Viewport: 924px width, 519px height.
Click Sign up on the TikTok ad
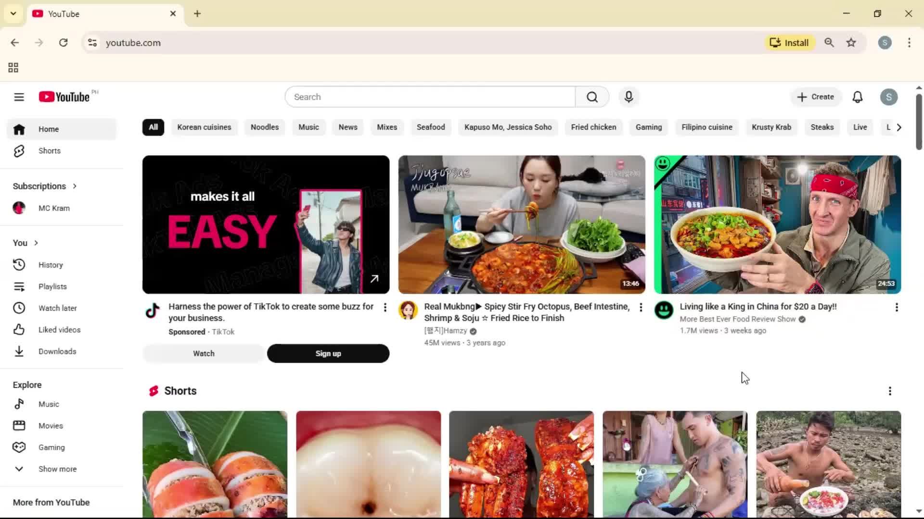(328, 353)
